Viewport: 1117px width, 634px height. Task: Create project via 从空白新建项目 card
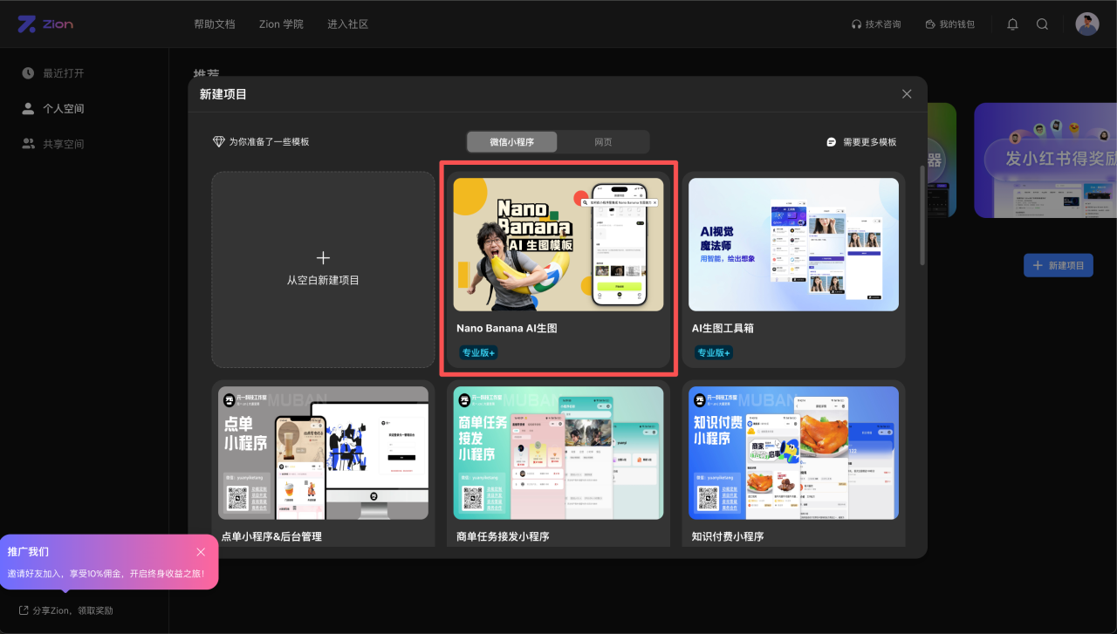click(x=323, y=269)
